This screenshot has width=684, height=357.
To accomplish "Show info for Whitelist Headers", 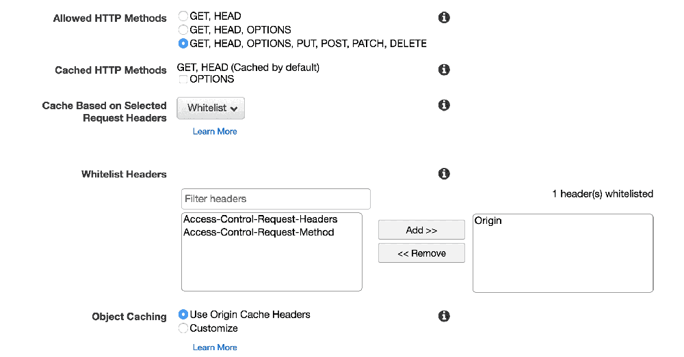I will coord(444,174).
